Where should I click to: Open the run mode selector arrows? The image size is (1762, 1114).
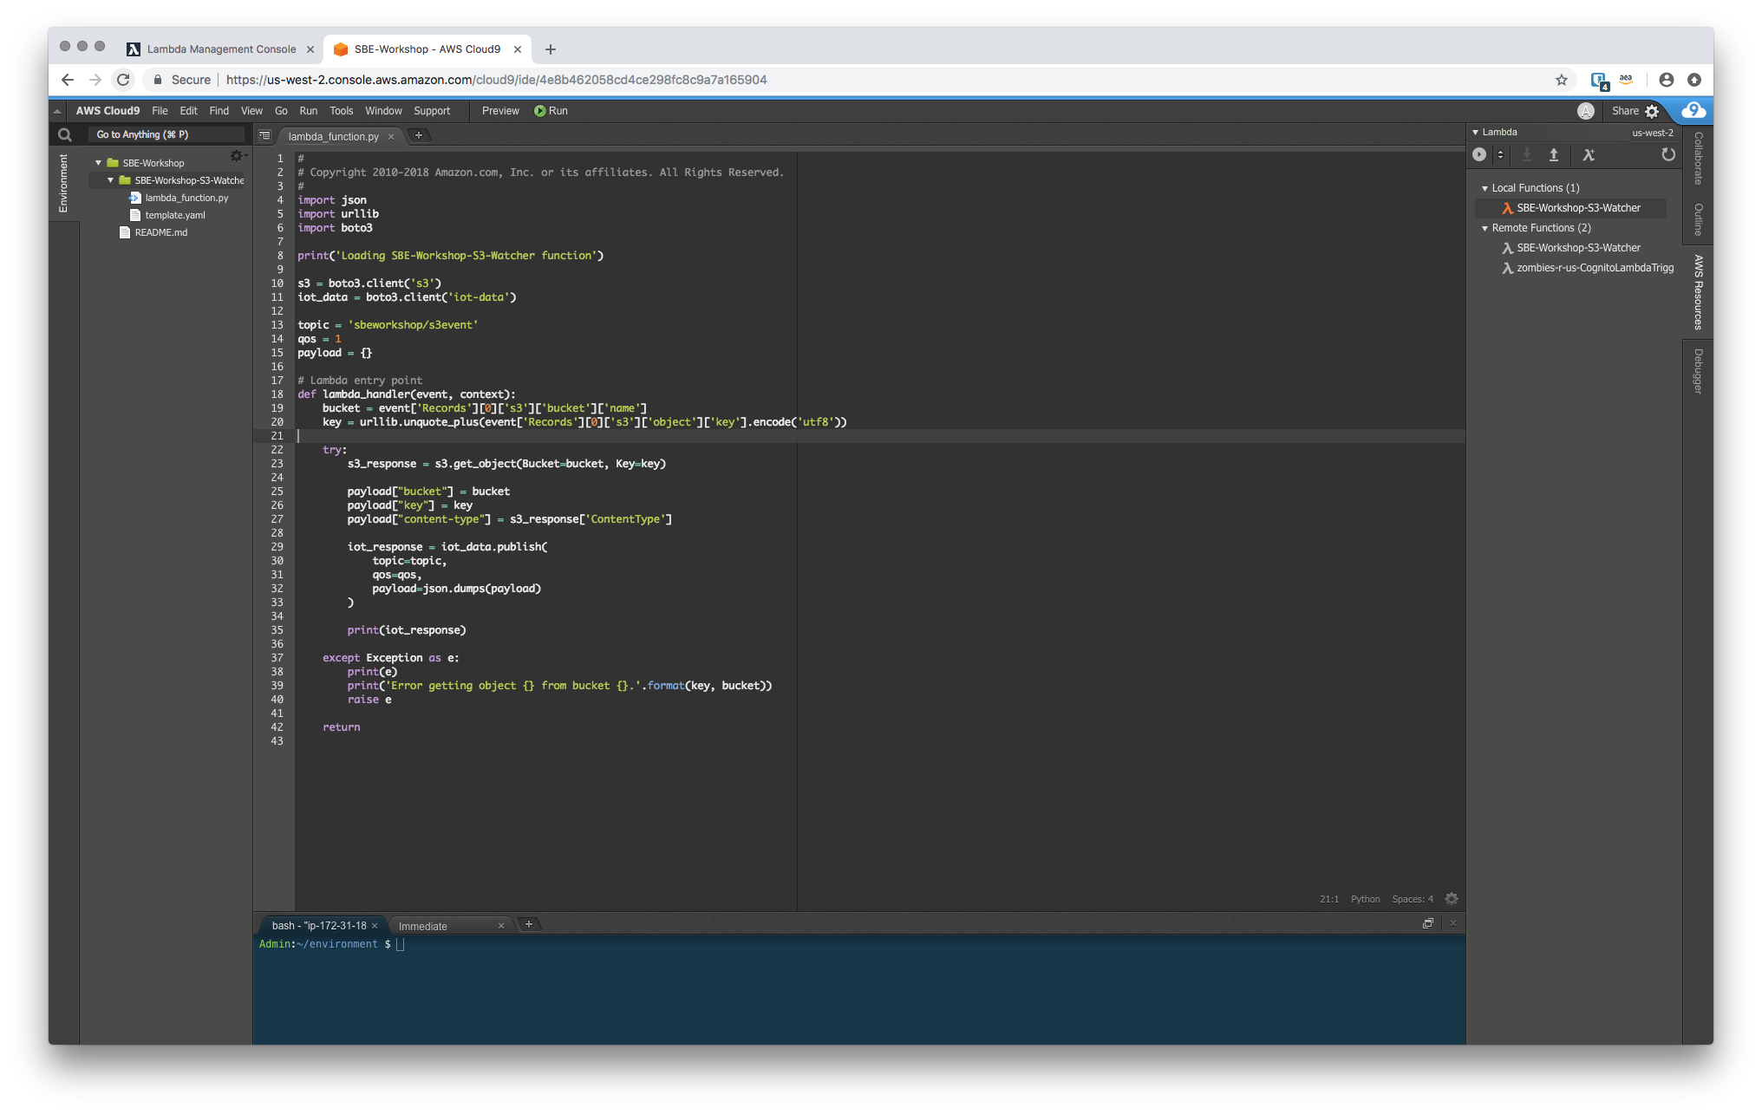[x=1500, y=154]
